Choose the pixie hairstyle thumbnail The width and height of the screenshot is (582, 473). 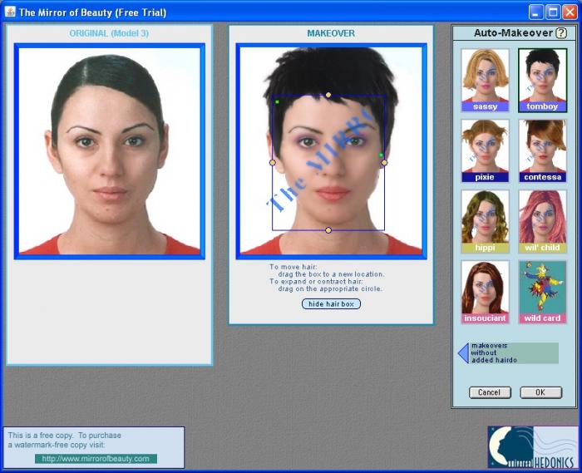click(x=485, y=150)
